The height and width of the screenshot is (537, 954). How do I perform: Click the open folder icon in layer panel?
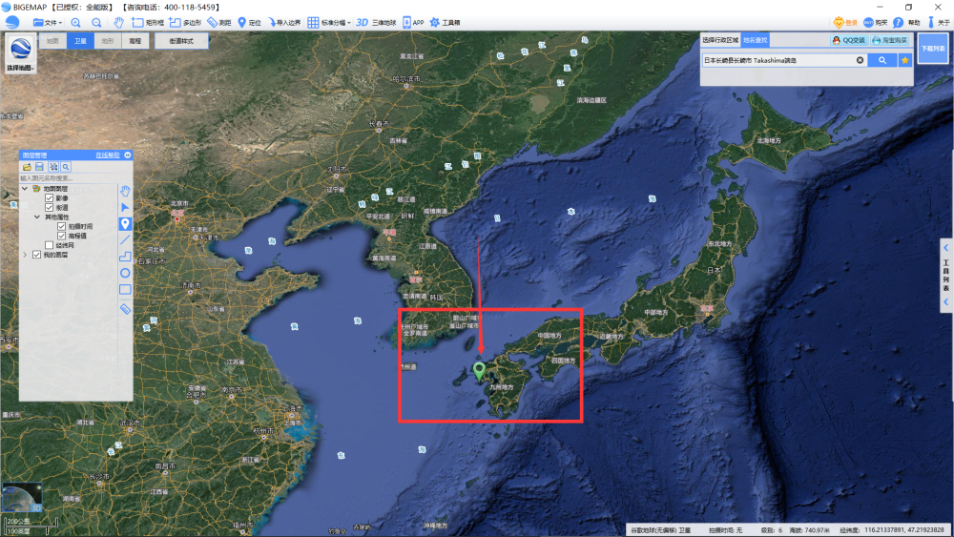point(27,167)
